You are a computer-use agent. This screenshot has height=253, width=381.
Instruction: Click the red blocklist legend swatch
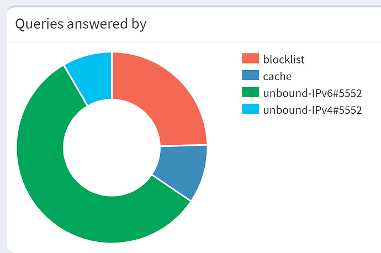click(x=250, y=59)
